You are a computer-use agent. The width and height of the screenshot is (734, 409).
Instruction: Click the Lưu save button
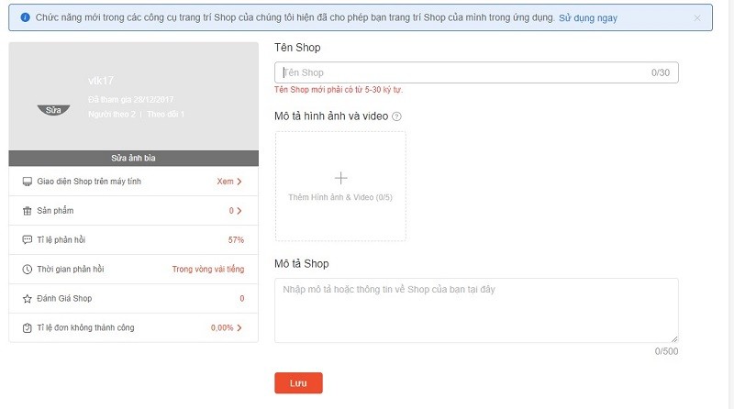coord(298,382)
